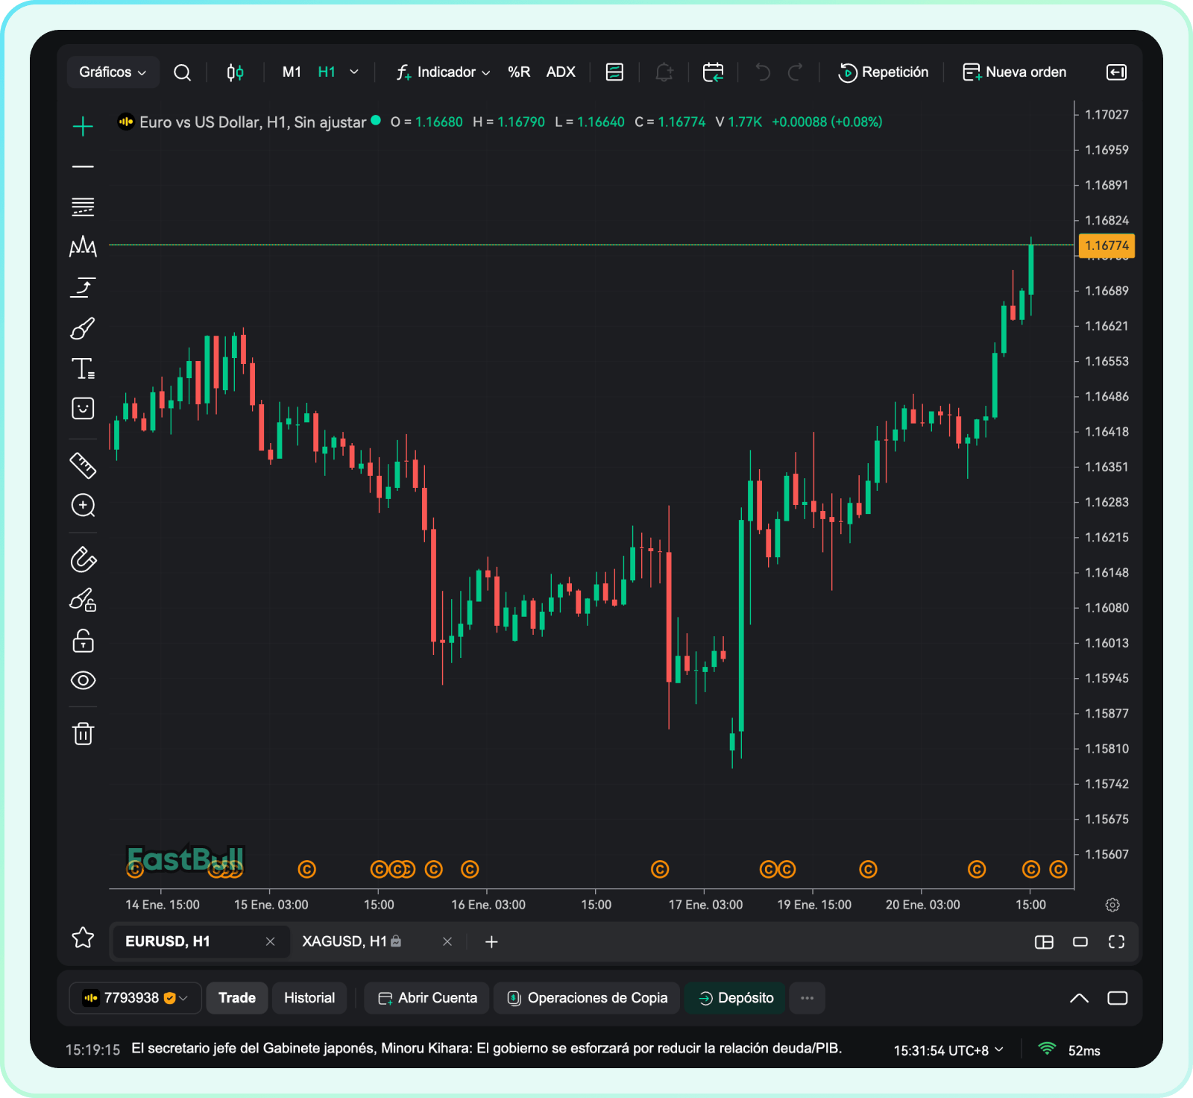
Task: Expand the account 7793938 selector
Action: [136, 998]
